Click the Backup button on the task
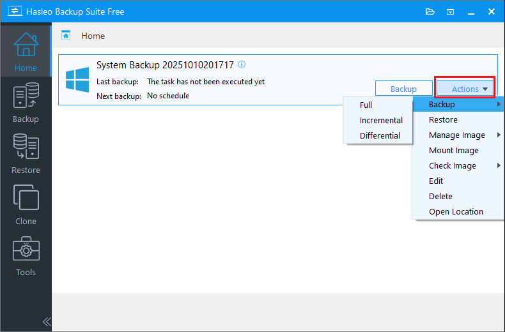This screenshot has height=332, width=505. pos(403,89)
